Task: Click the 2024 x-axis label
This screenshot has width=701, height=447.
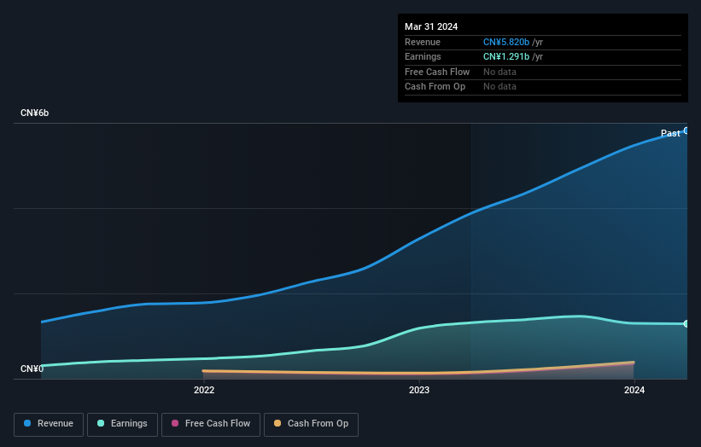Action: [634, 390]
